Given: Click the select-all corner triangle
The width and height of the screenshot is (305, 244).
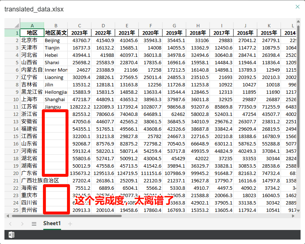Looking at the screenshot, I should (17, 25).
